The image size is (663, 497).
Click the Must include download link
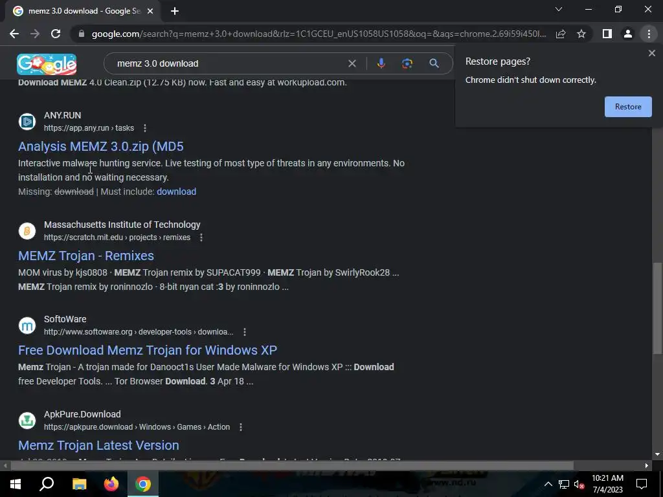point(176,192)
